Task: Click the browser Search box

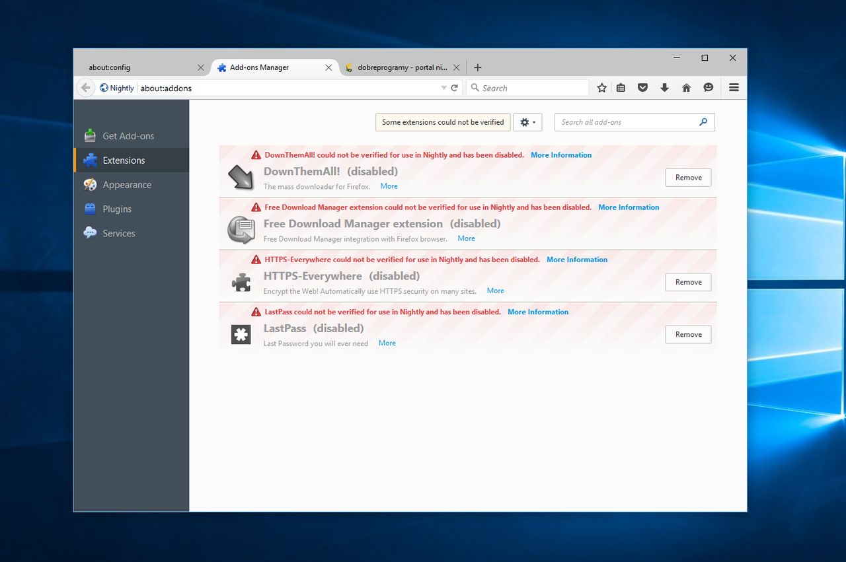Action: pos(527,88)
